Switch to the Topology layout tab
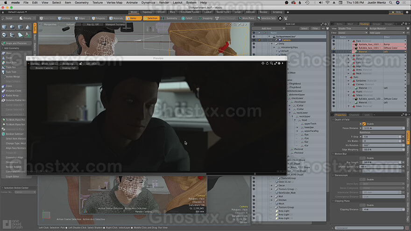The width and height of the screenshot is (411, 231). [147, 12]
